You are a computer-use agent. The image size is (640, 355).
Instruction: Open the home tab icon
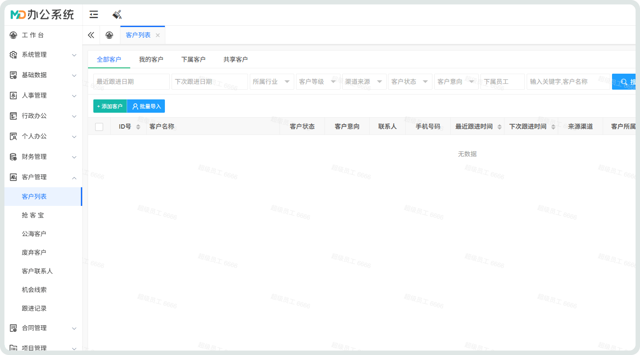pos(109,35)
